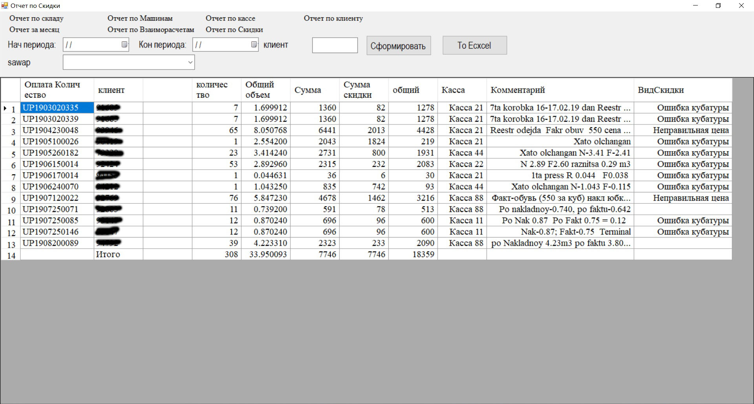Image resolution: width=754 pixels, height=404 pixels.
Task: Select cell UP1907120022 in the grid
Action: [x=57, y=198]
